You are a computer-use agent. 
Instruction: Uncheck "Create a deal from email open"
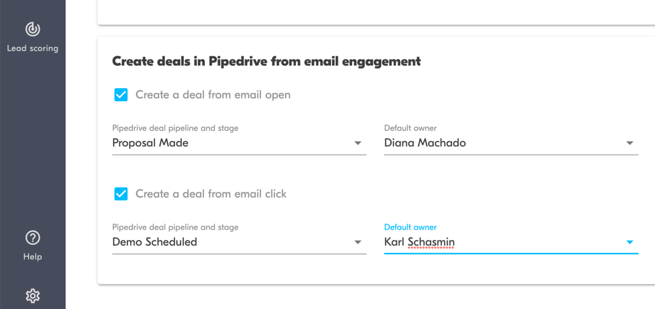pyautogui.click(x=121, y=94)
